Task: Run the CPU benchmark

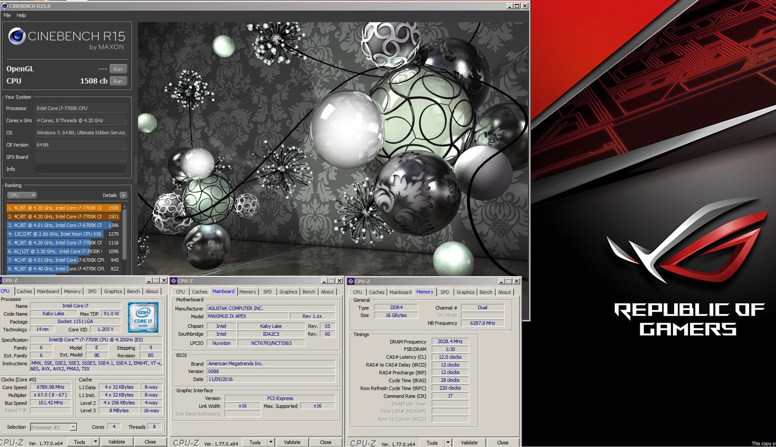Action: 118,81
